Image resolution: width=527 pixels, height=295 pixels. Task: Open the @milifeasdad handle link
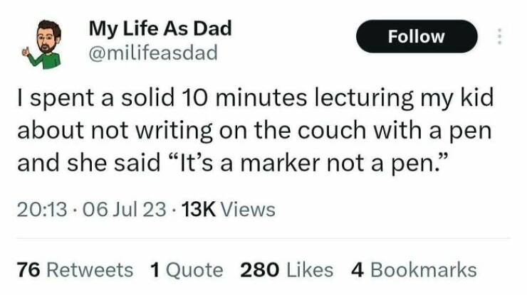[x=153, y=53]
